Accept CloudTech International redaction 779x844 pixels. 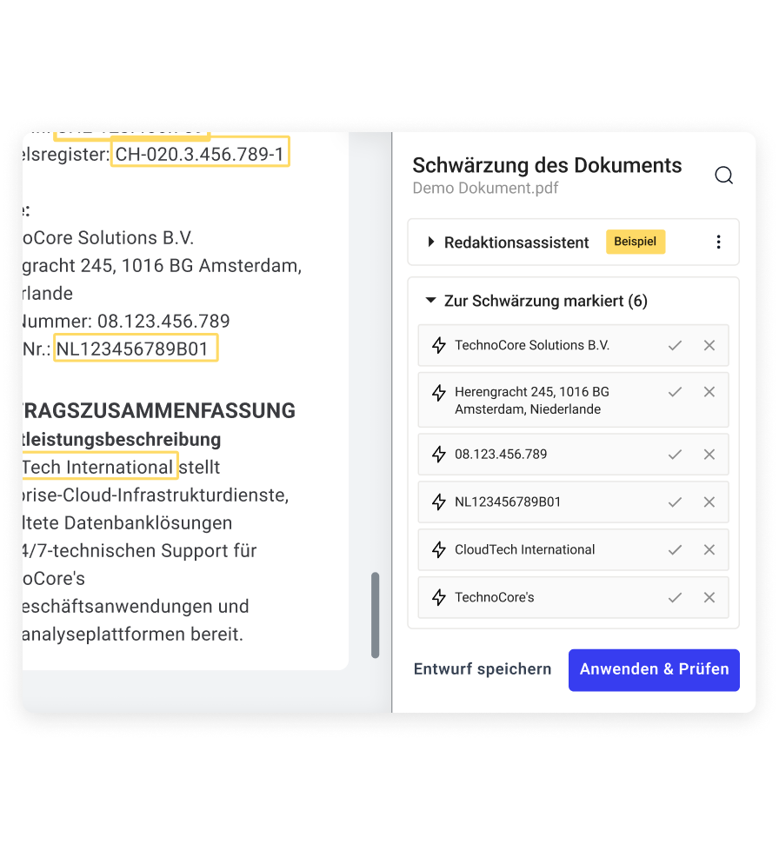[675, 550]
